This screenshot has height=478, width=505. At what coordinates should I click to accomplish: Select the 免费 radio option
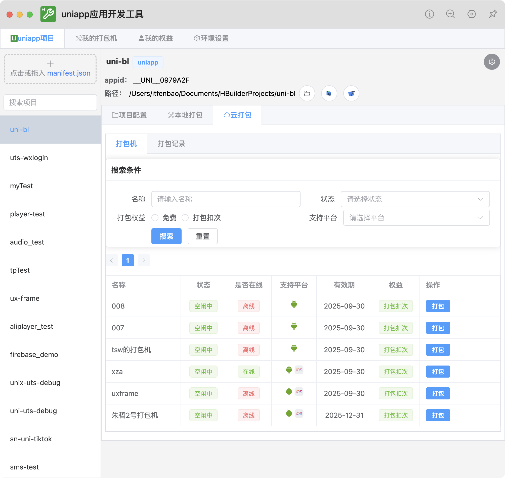[155, 218]
